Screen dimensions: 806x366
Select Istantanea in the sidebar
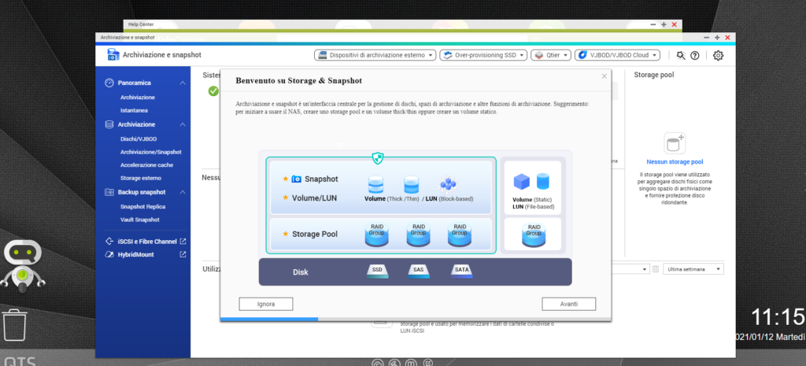(x=134, y=110)
